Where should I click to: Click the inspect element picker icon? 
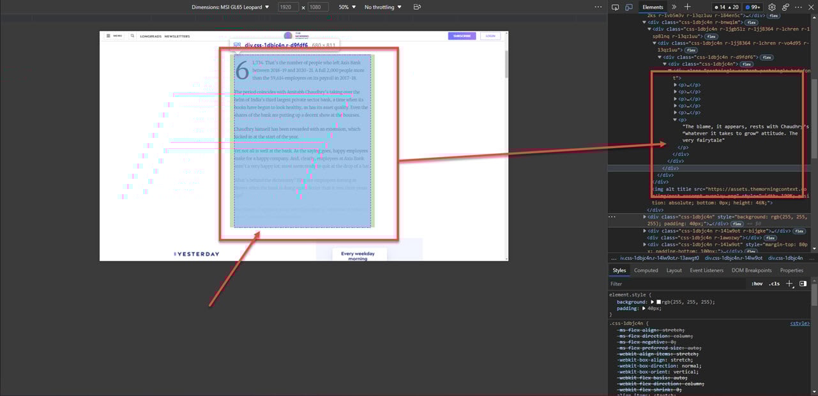[x=616, y=7]
